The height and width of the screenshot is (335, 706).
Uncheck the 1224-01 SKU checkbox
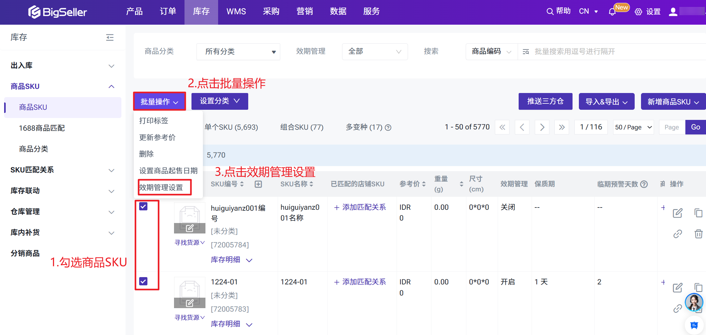(x=143, y=281)
